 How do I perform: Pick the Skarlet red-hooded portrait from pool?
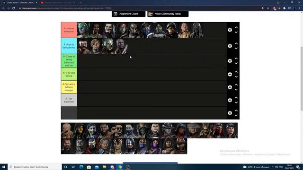coord(219,130)
